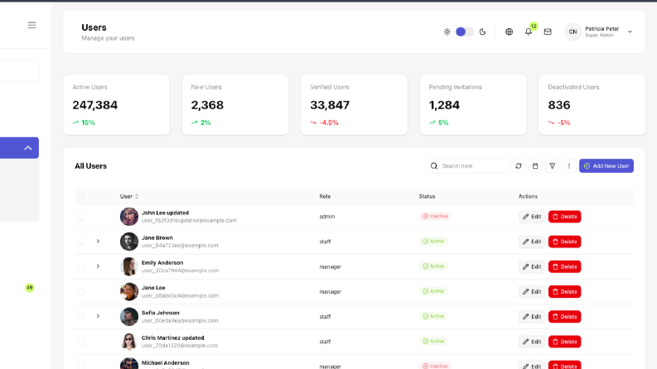
Task: Expand the Jane Brown row details
Action: (98, 242)
